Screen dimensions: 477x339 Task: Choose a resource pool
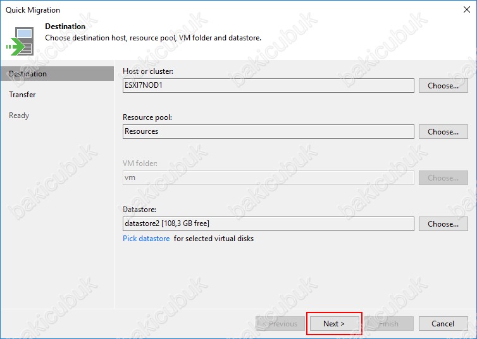(443, 132)
